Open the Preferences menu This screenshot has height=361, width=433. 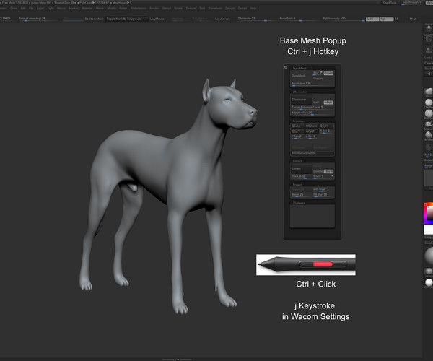[139, 8]
